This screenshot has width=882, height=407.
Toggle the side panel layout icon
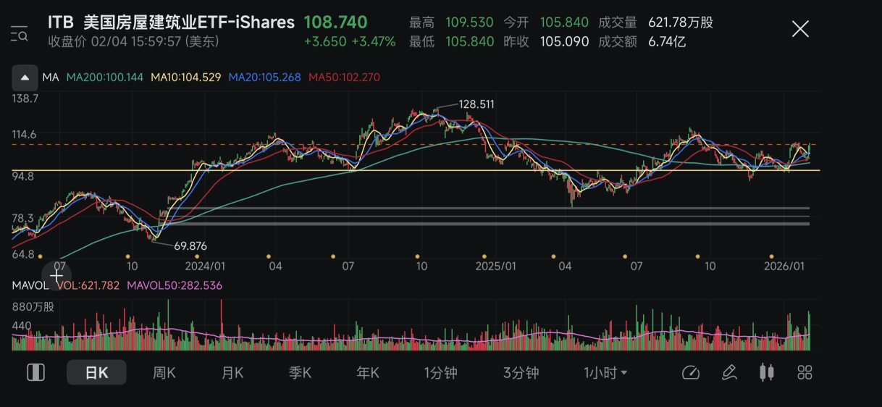click(35, 373)
